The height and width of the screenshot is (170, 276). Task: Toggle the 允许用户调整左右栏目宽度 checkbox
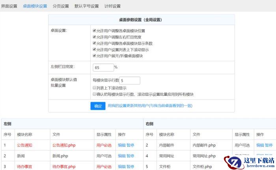click(94, 37)
